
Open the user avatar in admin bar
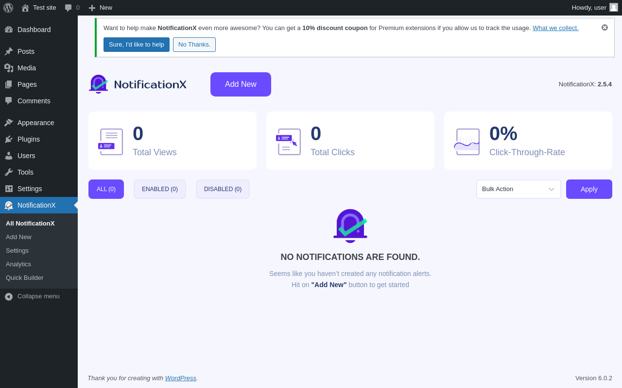pyautogui.click(x=614, y=7)
